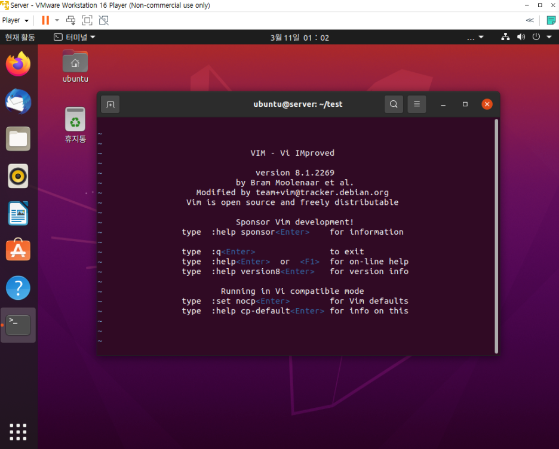The image size is (559, 449).
Task: Toggle VMware Unity mode icon
Action: click(104, 20)
